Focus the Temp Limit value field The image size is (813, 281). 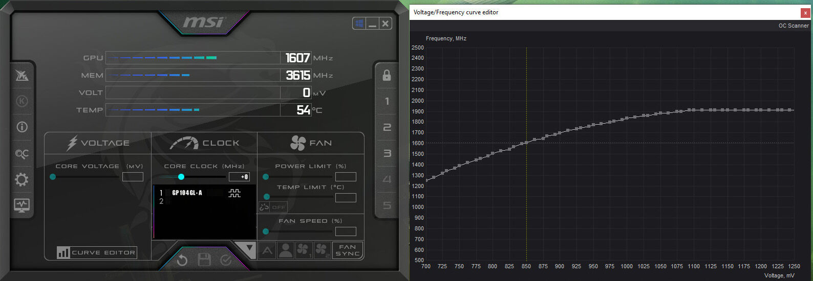346,198
